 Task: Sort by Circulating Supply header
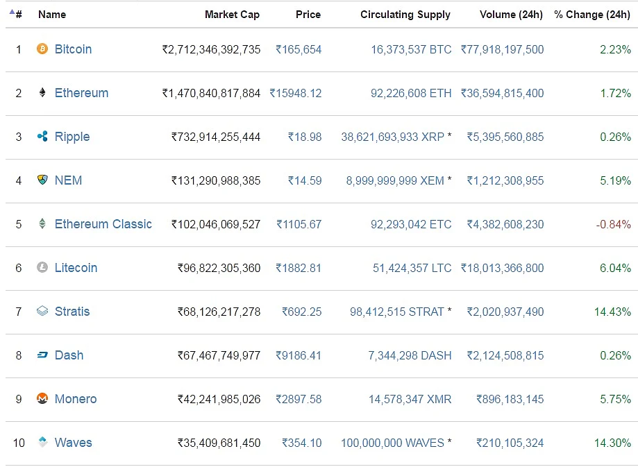point(405,15)
